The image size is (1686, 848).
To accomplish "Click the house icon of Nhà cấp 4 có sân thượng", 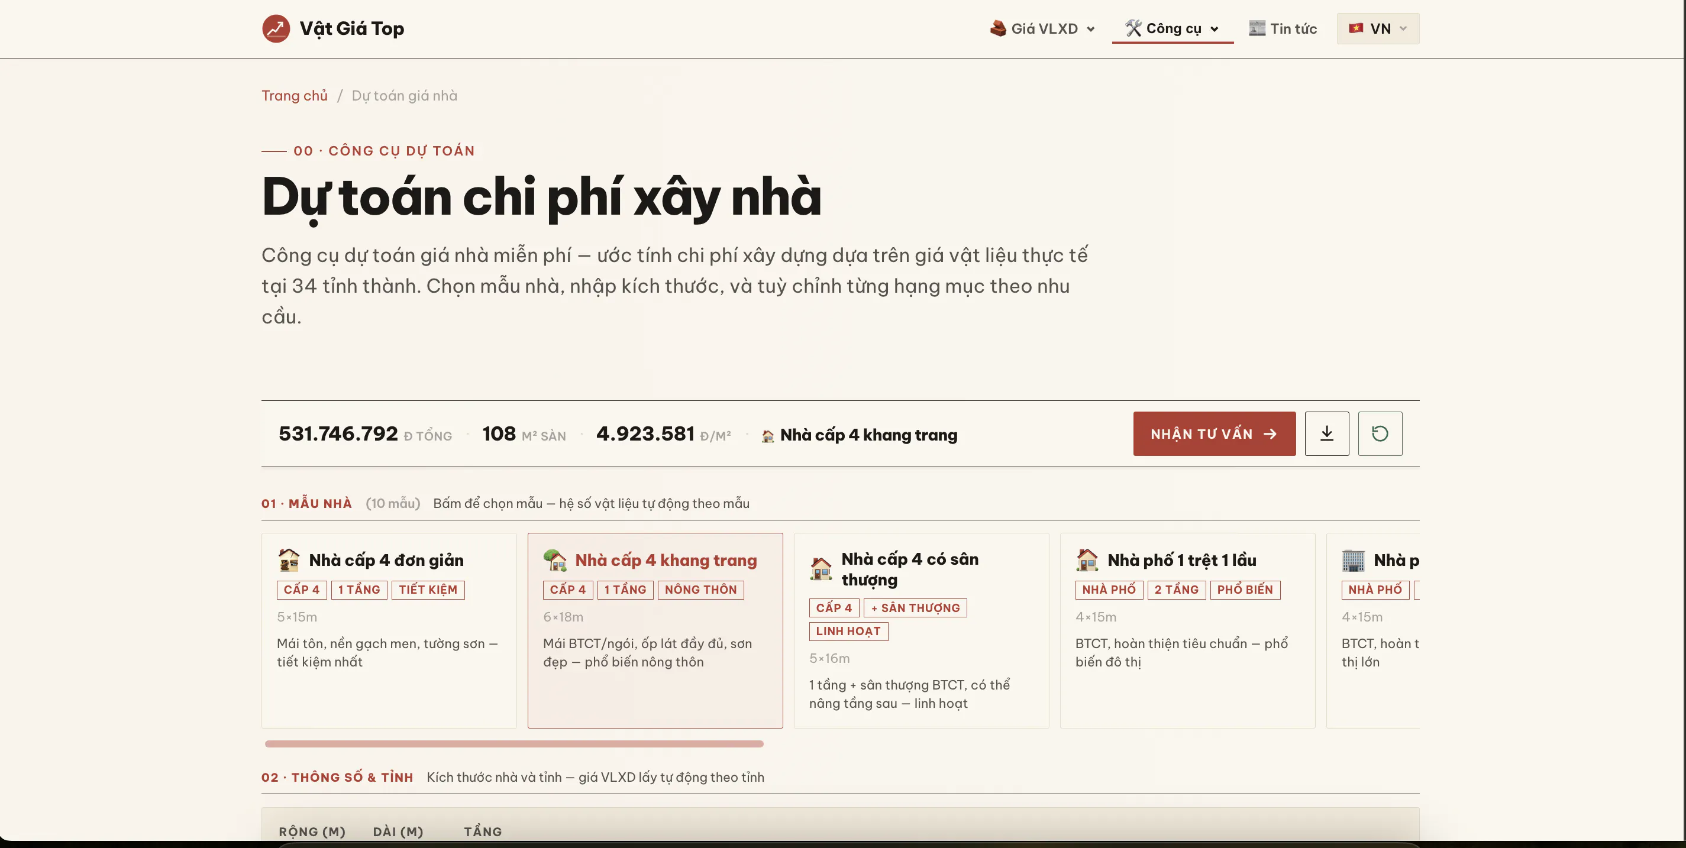I will tap(821, 569).
